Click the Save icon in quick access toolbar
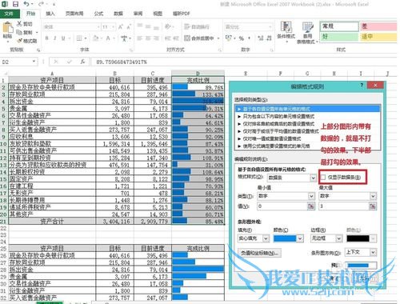 (x=15, y=4)
